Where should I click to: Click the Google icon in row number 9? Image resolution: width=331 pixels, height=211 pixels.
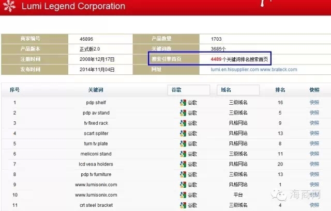point(183,185)
